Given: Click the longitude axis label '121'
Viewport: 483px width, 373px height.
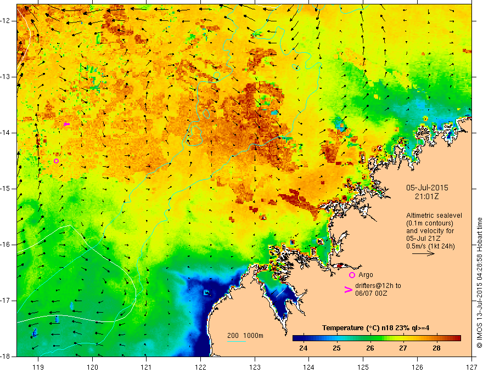Looking at the screenshot, I should tap(146, 367).
